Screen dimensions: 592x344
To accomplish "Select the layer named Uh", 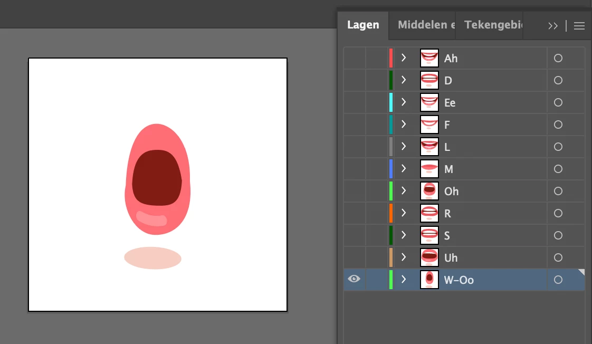I will [x=451, y=258].
